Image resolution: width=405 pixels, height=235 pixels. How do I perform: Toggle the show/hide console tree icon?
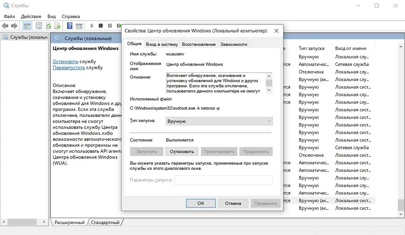27,26
